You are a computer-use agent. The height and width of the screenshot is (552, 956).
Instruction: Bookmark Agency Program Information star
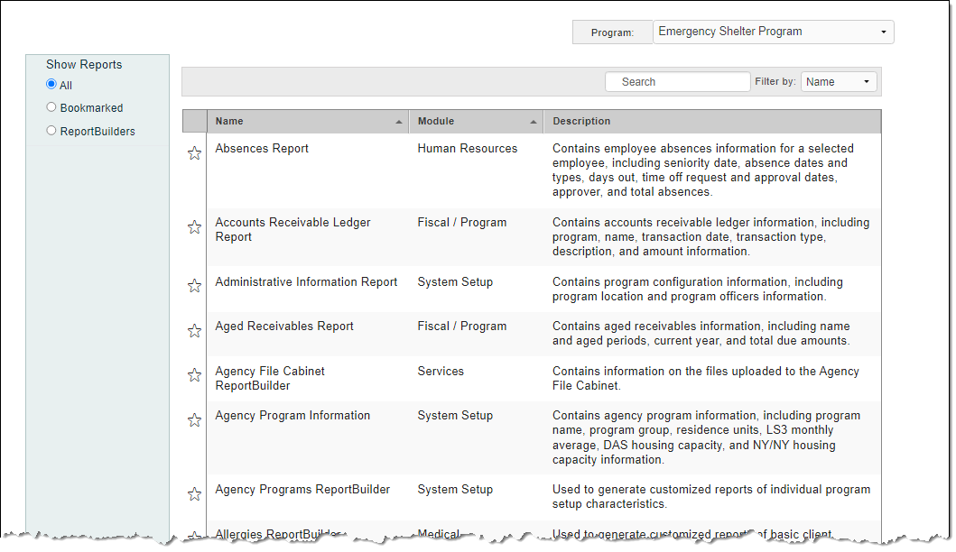point(194,420)
